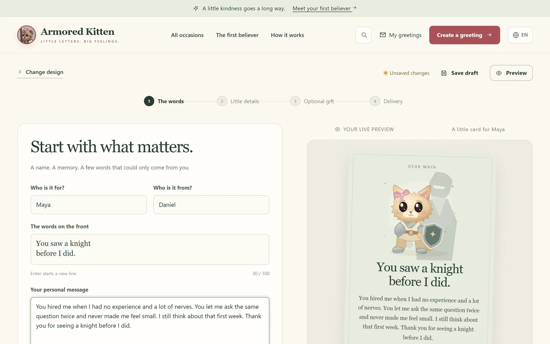Jump to step 3 Optional gift
Image resolution: width=550 pixels, height=344 pixels.
tap(312, 101)
